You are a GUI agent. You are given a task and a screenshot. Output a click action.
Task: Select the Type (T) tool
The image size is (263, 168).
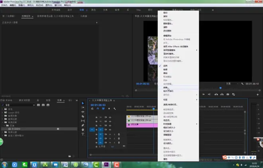[83, 134]
